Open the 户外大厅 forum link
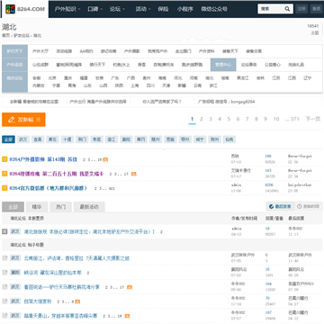 pyautogui.click(x=40, y=51)
